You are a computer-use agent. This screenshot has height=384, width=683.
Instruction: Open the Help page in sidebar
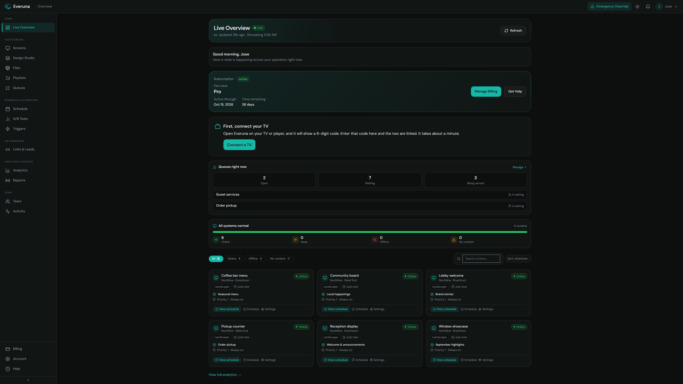(x=28, y=369)
